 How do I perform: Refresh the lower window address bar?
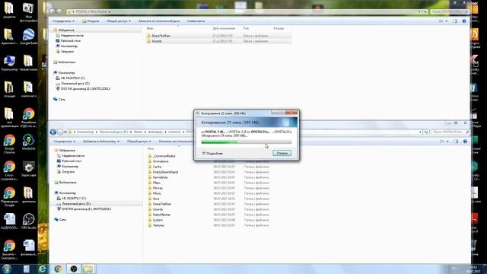(426, 132)
